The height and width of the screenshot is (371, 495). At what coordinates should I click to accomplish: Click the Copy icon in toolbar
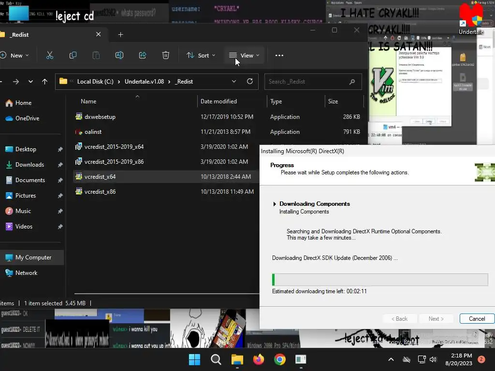73,56
